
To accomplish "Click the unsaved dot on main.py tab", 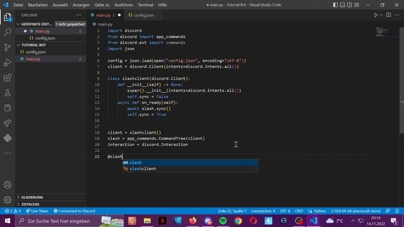I will click(x=119, y=15).
